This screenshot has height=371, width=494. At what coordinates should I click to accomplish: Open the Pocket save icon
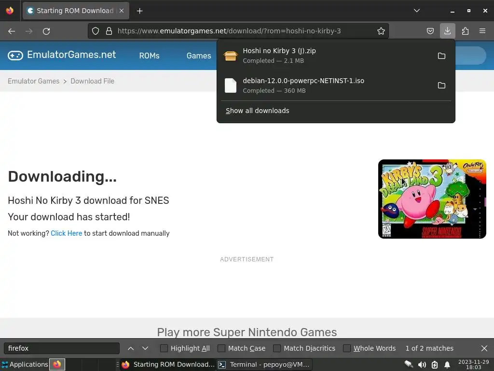coord(430,31)
